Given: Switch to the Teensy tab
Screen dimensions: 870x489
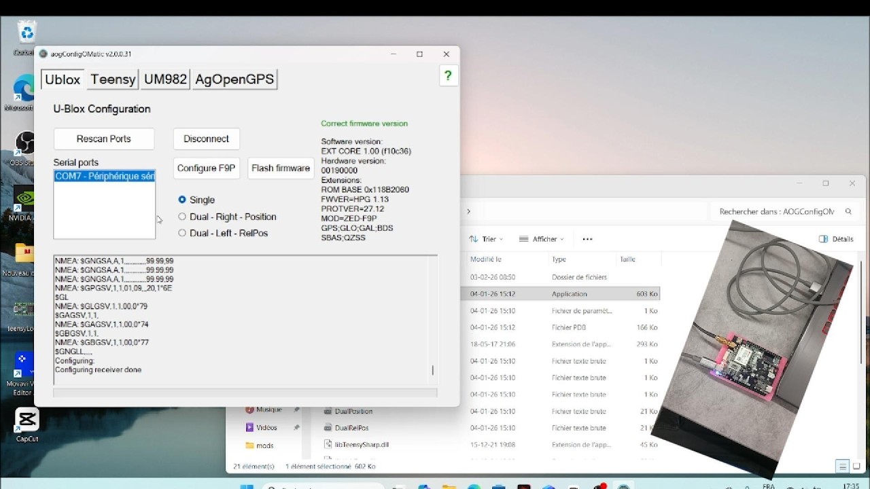Looking at the screenshot, I should tap(113, 79).
